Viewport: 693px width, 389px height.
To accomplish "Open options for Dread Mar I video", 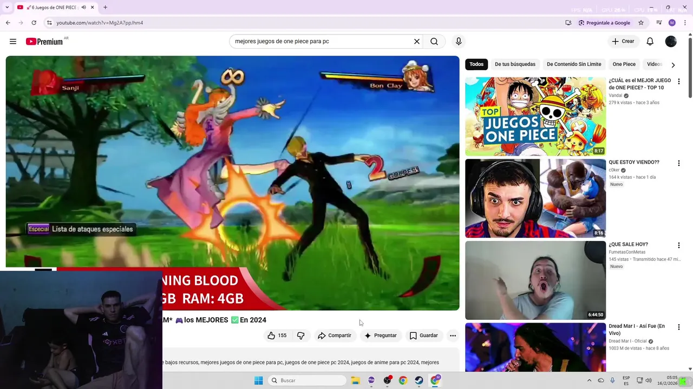I will [678, 327].
